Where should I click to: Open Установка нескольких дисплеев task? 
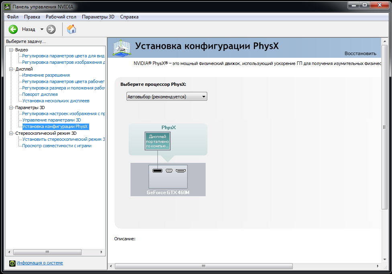coord(56,101)
